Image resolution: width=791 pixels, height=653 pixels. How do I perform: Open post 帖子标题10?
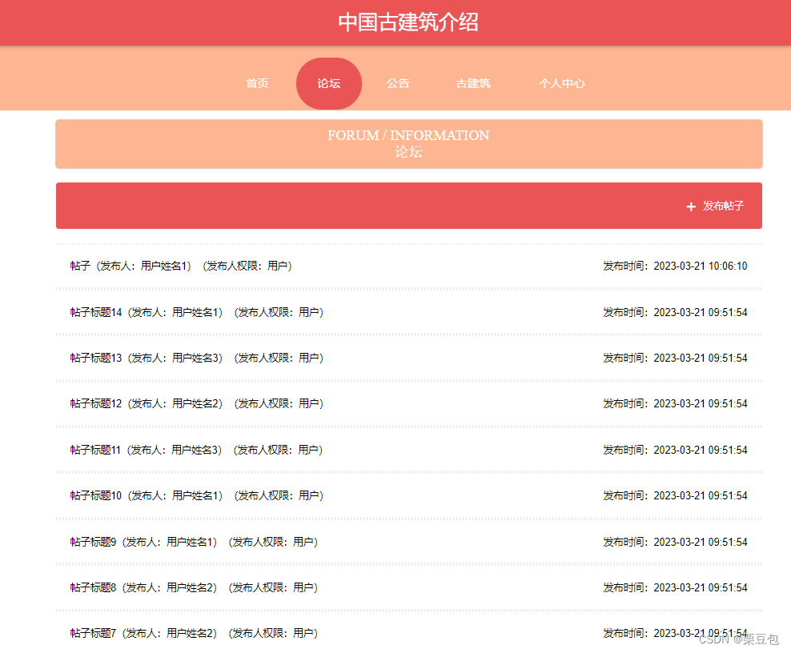(x=197, y=495)
